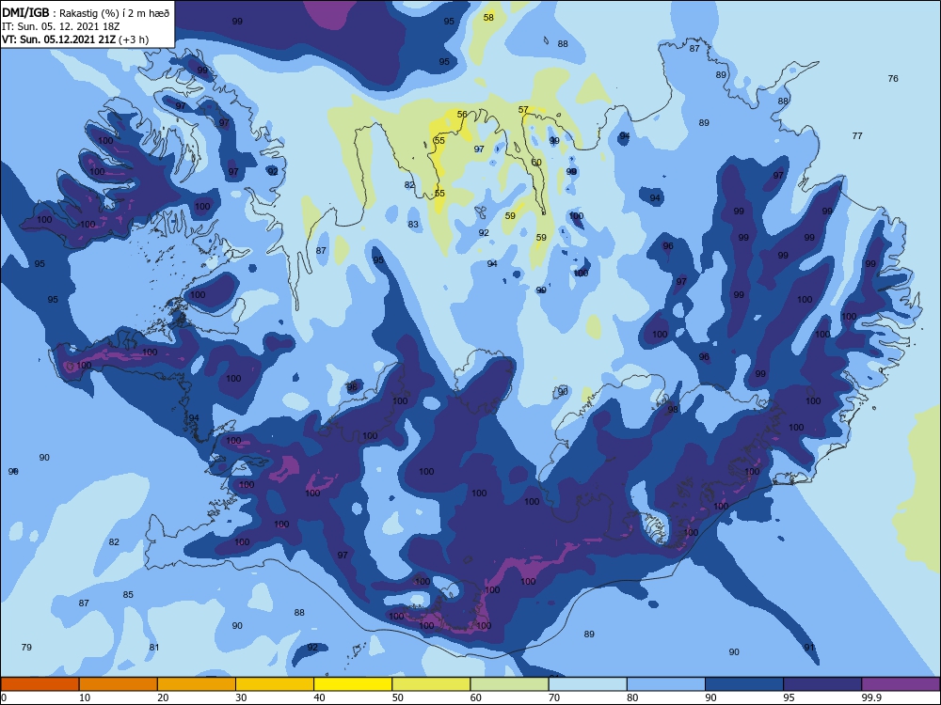The width and height of the screenshot is (941, 705).
Task: Click the humidity value 60 on the map
Action: (536, 162)
